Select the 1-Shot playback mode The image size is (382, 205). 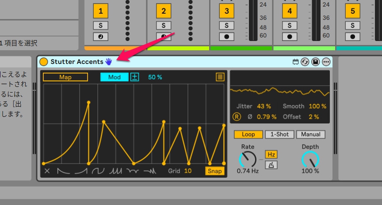[x=279, y=134]
